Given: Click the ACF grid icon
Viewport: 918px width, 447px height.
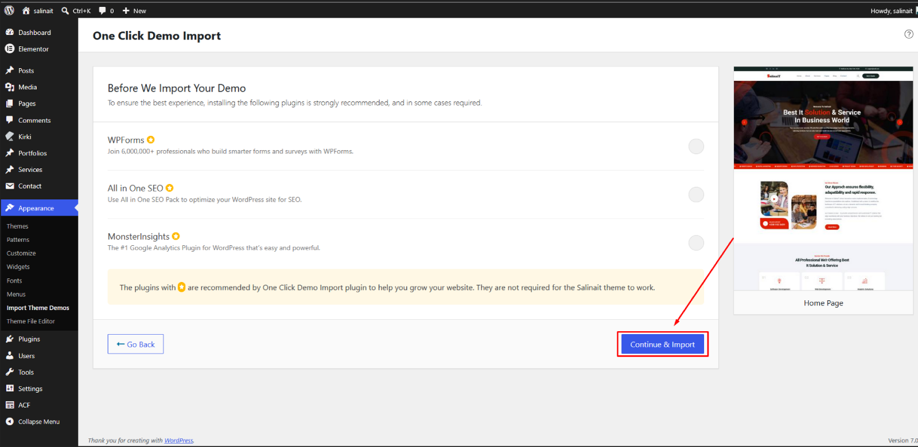Looking at the screenshot, I should point(10,405).
